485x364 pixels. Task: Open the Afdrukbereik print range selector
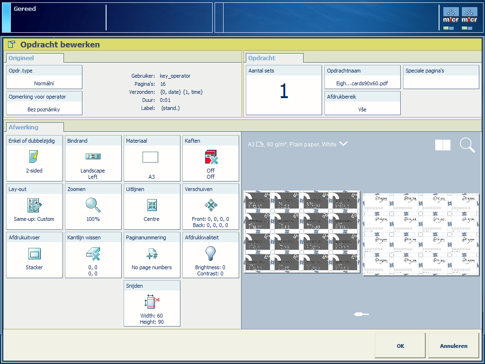click(362, 103)
